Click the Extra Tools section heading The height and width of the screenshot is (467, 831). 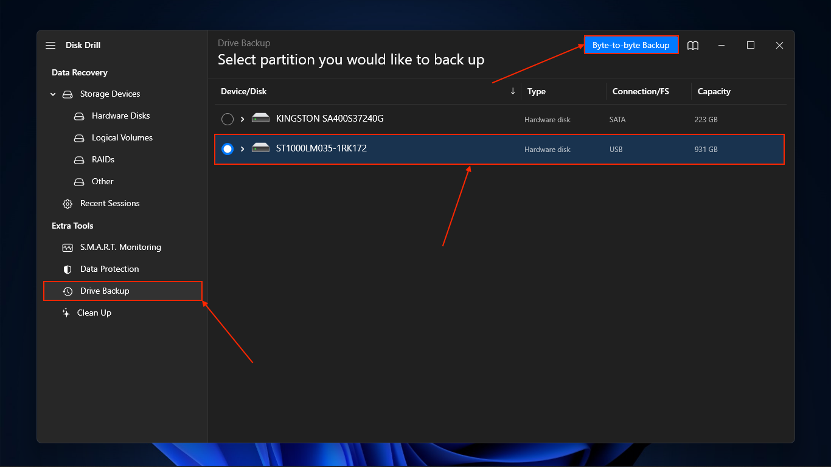[72, 226]
